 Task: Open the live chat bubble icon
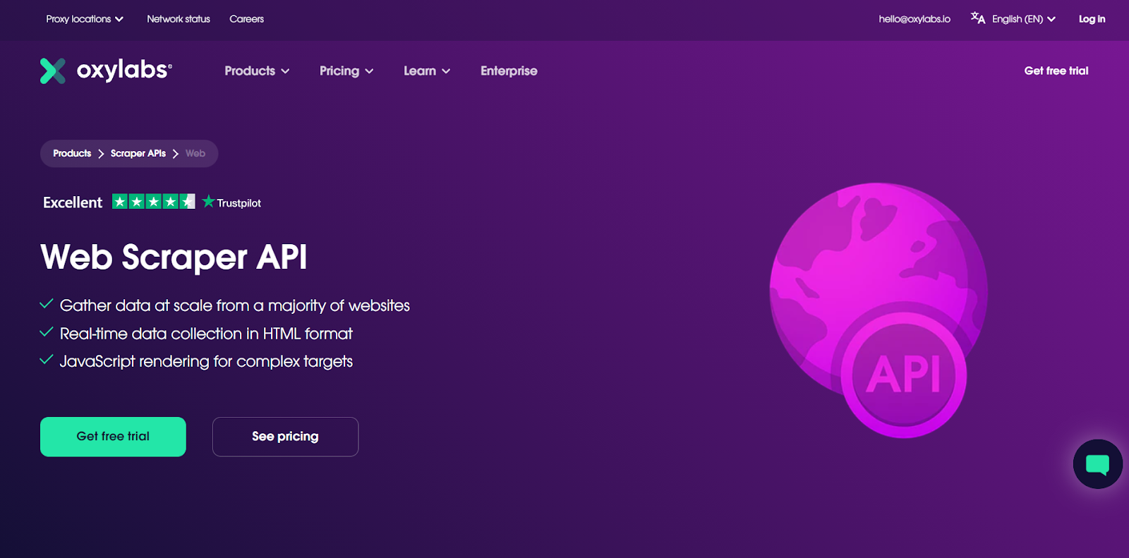[1097, 464]
